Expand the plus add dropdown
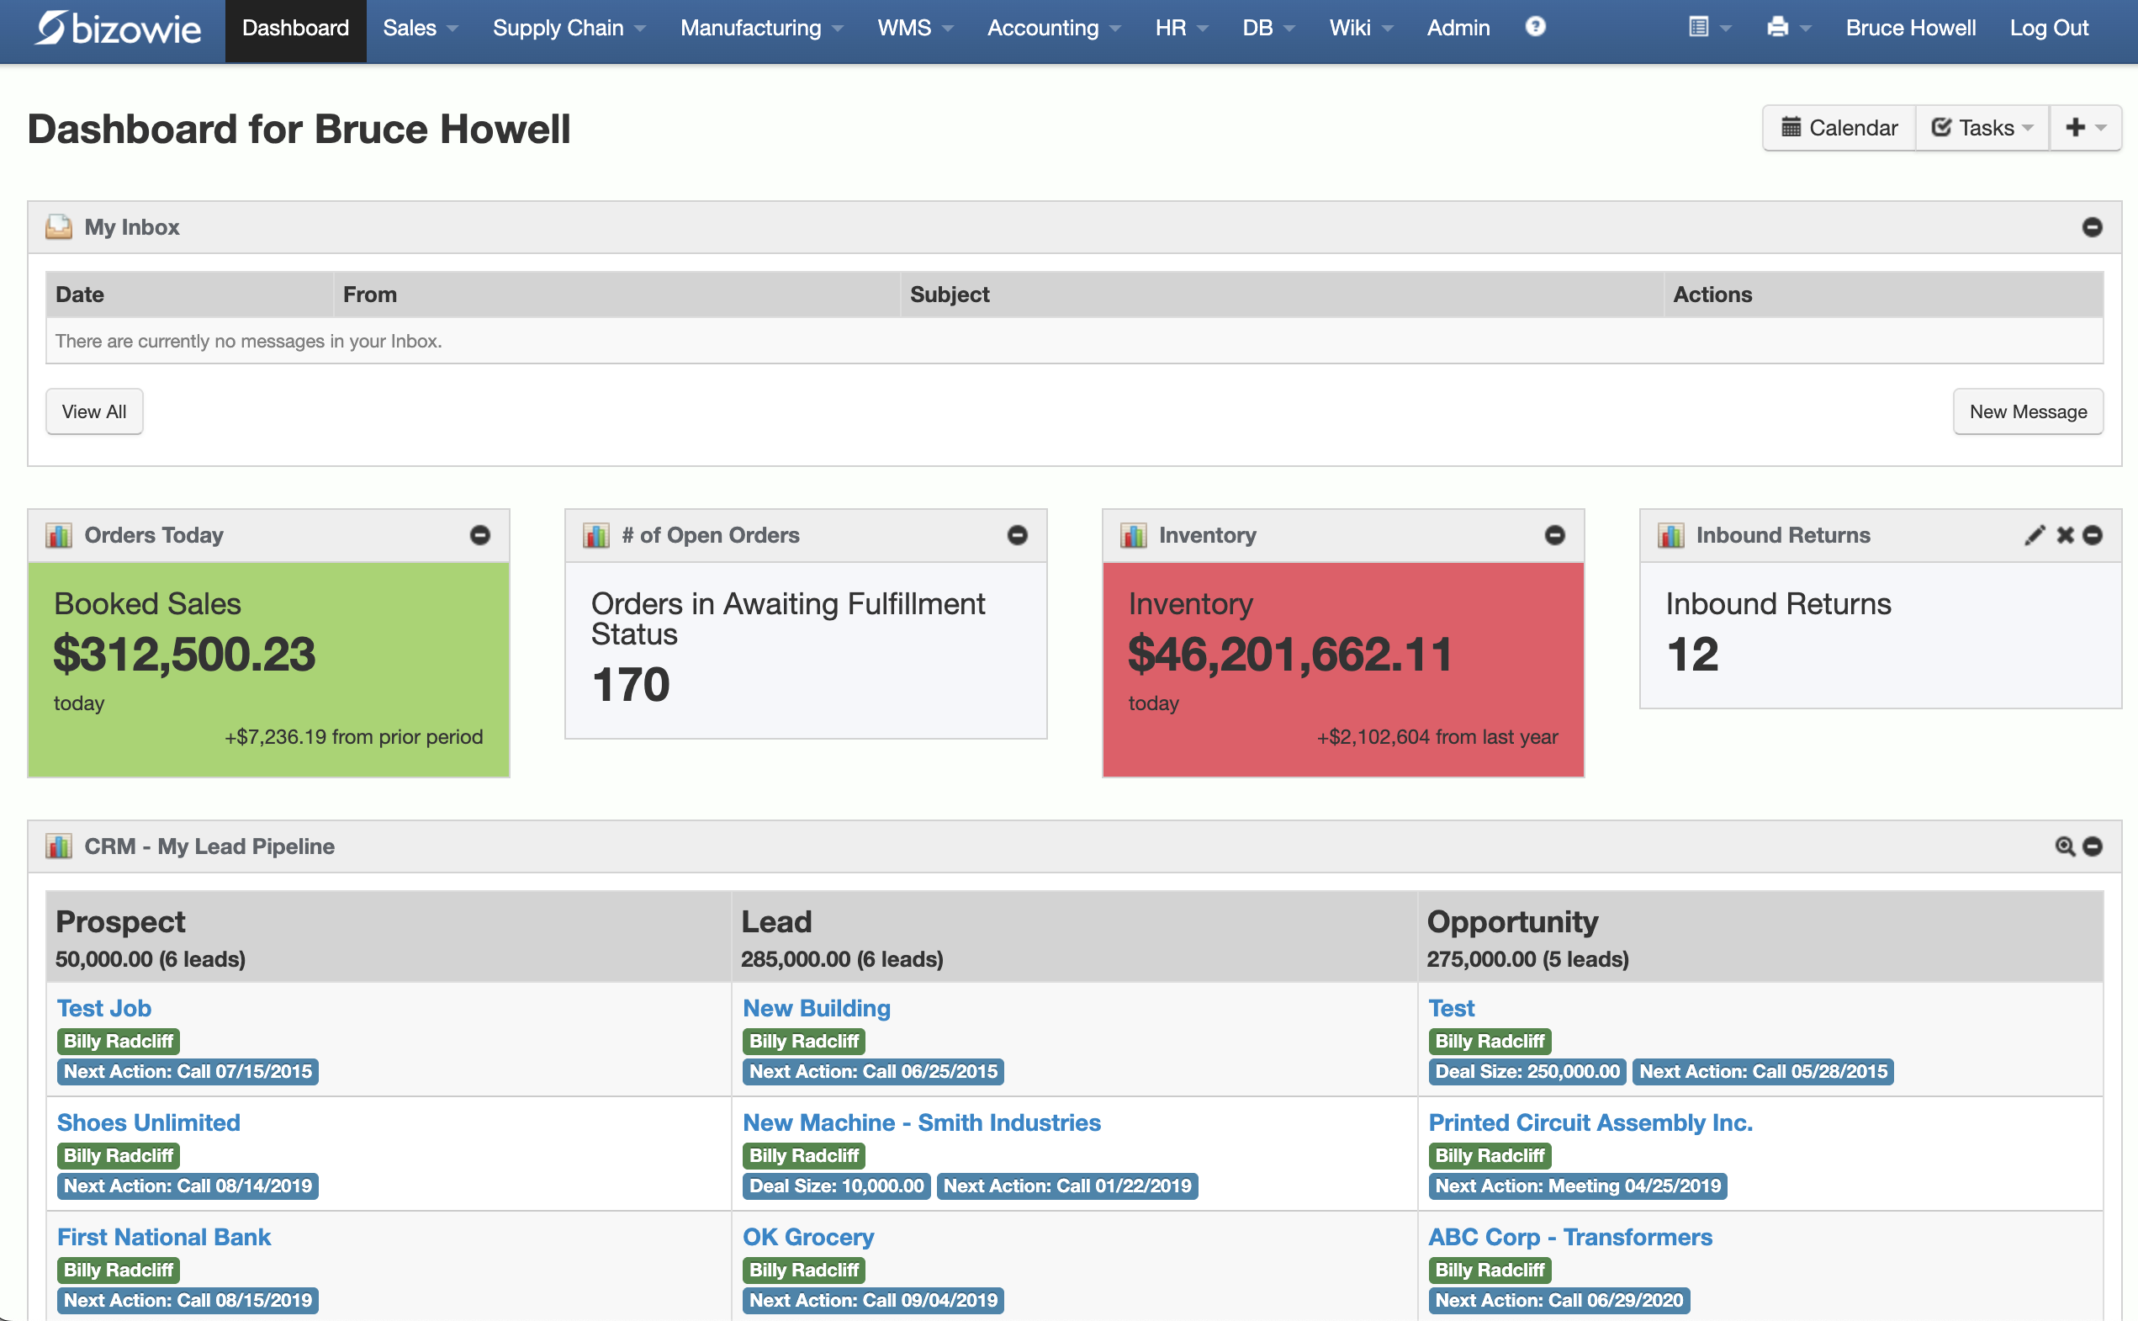 click(x=2085, y=128)
